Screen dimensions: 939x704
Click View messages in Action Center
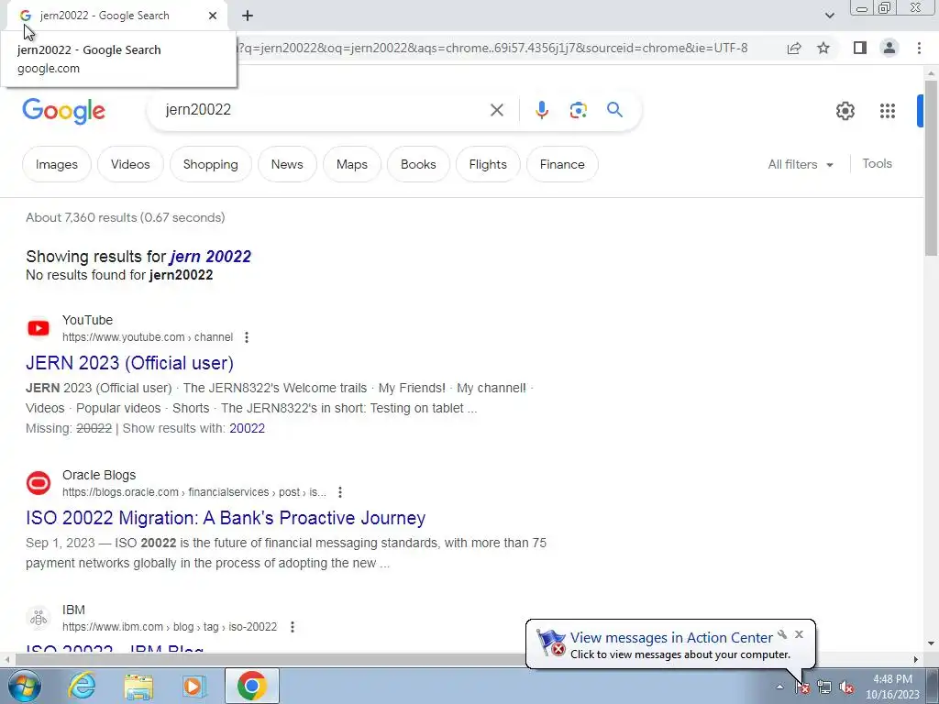(x=671, y=638)
